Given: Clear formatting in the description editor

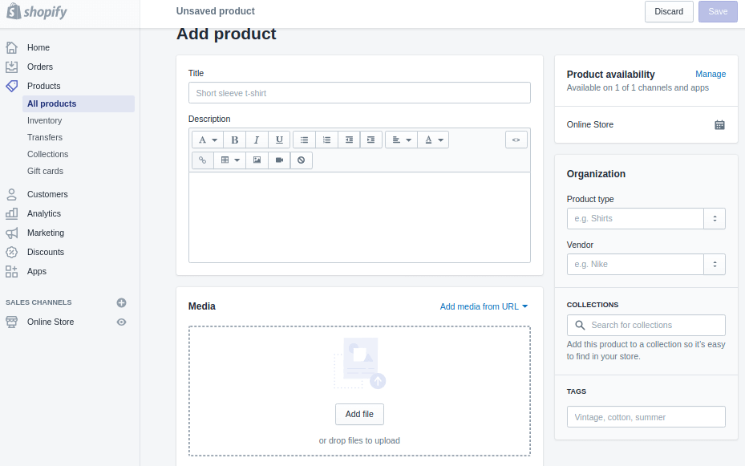Looking at the screenshot, I should point(301,160).
